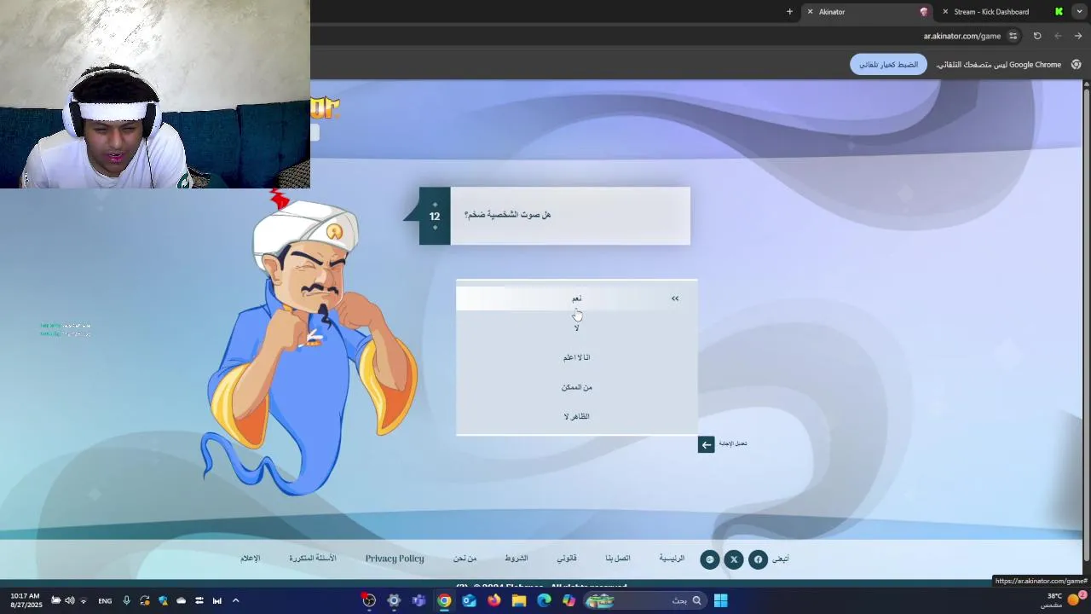This screenshot has width=1091, height=614.
Task: Open the OneDrive cloud tray icon
Action: [181, 600]
